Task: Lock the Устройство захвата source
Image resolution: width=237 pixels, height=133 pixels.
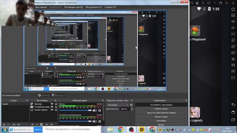Action: click(56, 107)
